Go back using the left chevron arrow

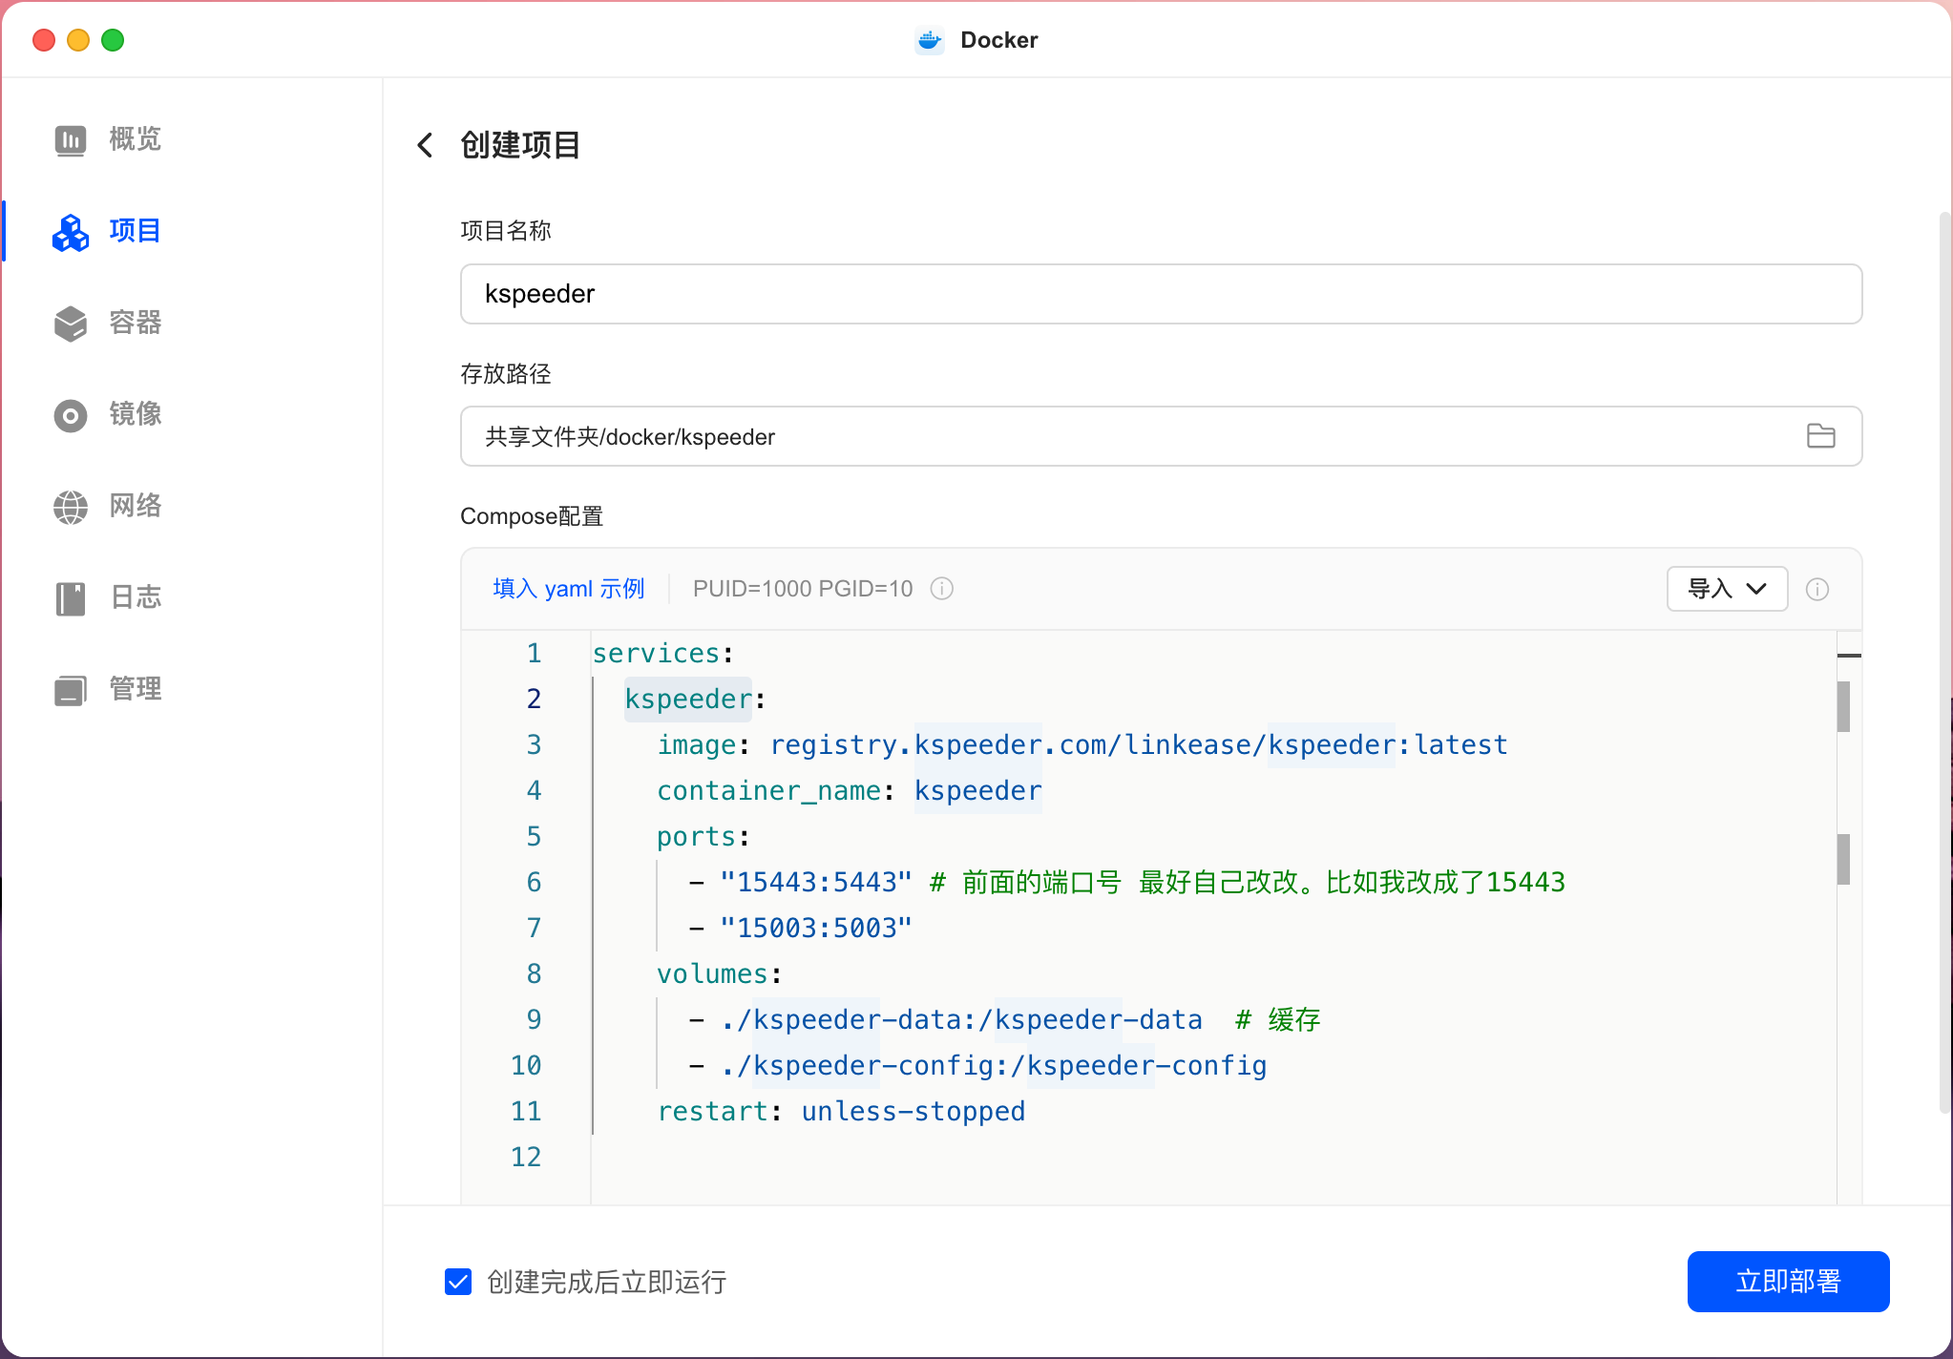(x=425, y=145)
